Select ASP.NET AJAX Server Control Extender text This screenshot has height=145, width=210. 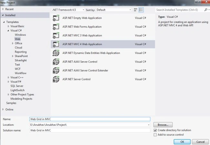click(x=85, y=71)
